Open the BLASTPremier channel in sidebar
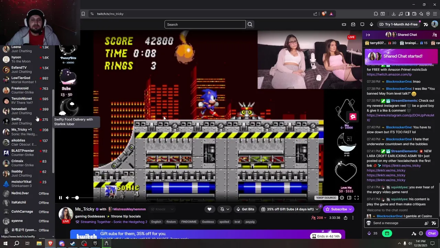Viewport: 440px width, 248px height. pyautogui.click(x=26, y=153)
